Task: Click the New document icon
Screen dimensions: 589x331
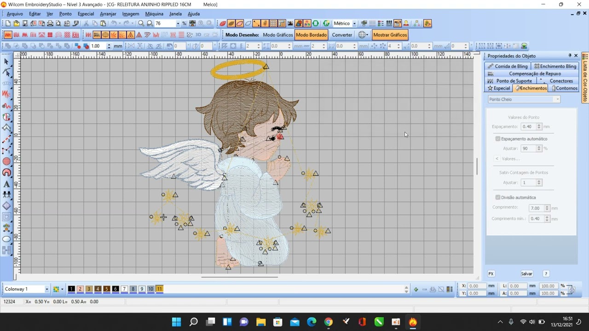Action: (x=8, y=23)
